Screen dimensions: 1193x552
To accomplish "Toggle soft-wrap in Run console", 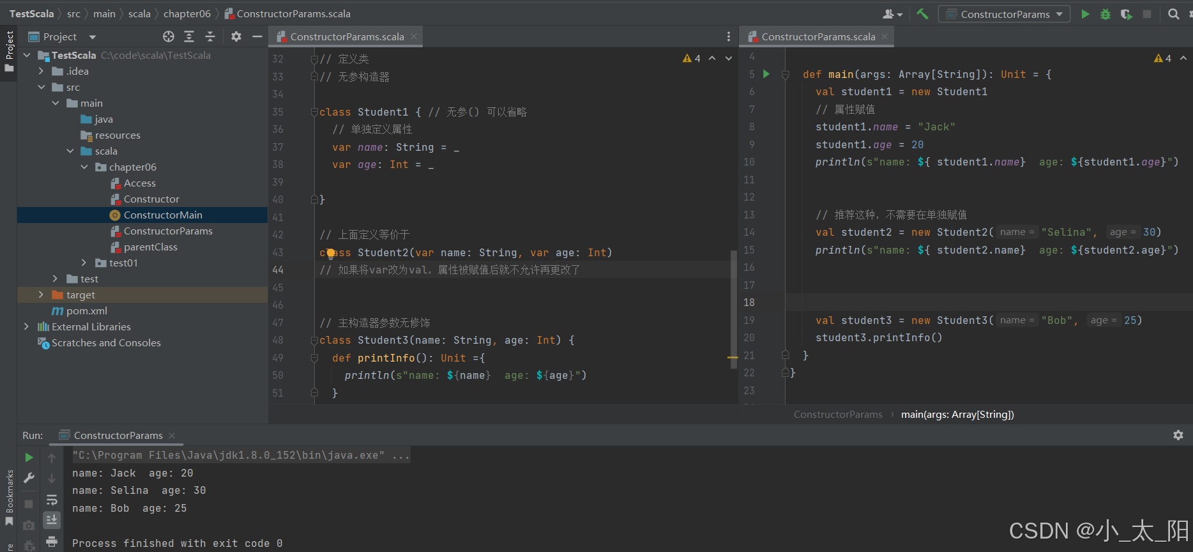I will pyautogui.click(x=52, y=500).
